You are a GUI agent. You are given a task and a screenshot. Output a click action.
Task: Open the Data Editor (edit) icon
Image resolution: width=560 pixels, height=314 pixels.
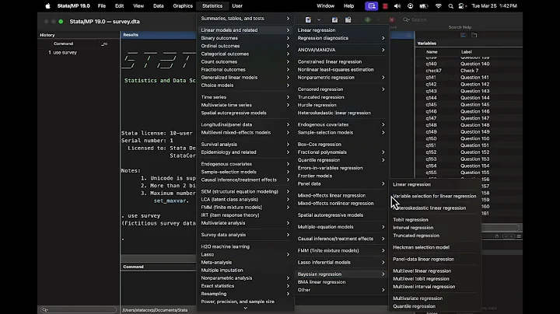(x=333, y=19)
